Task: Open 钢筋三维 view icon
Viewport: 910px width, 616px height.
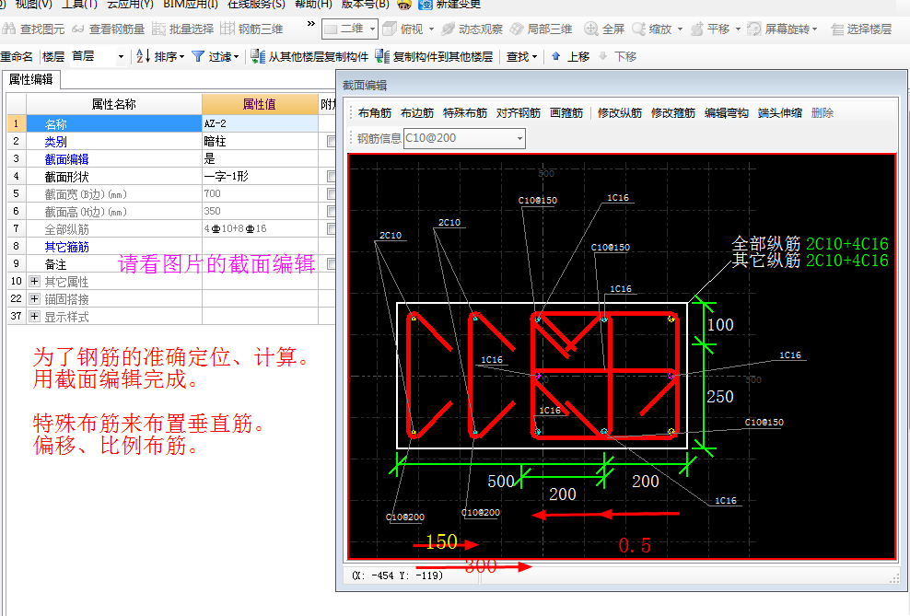Action: tap(227, 29)
